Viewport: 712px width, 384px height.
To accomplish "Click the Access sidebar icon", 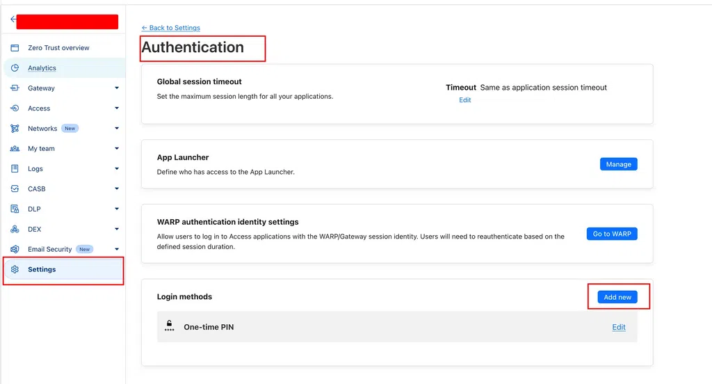I will [x=15, y=108].
